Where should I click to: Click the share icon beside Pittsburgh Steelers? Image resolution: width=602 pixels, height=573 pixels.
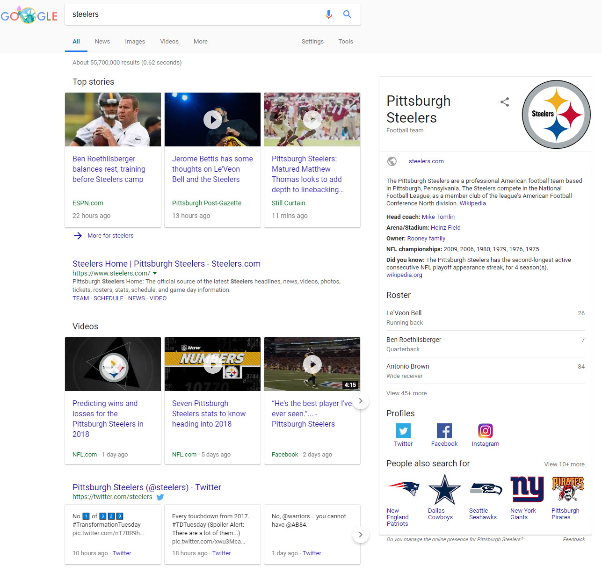504,102
